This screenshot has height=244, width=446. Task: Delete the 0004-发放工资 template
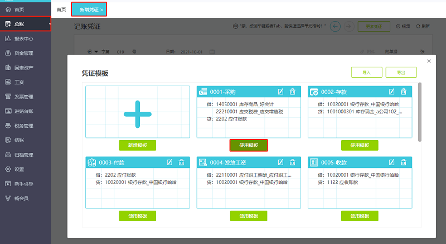[x=293, y=162]
